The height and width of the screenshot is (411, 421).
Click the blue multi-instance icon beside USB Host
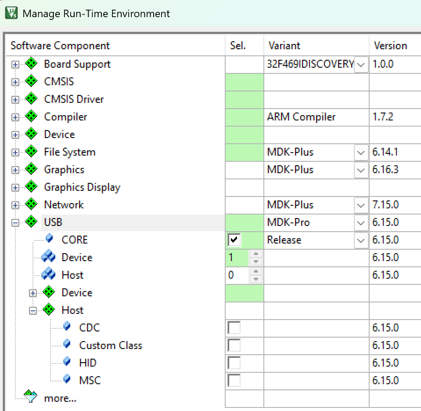(x=48, y=273)
